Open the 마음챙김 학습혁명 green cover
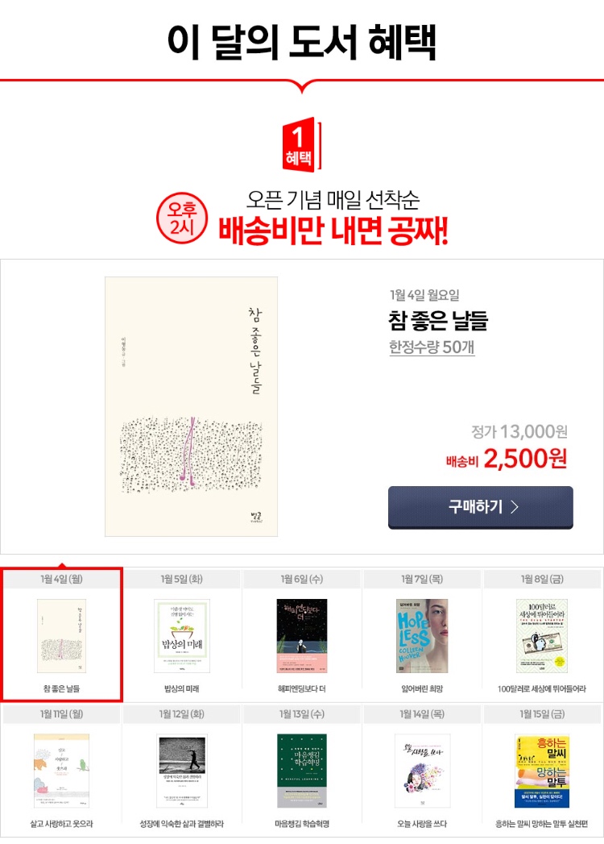 pos(302,771)
